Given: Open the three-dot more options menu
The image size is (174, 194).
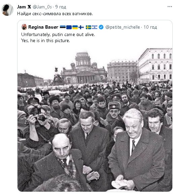Looking at the screenshot, I should (170, 7).
